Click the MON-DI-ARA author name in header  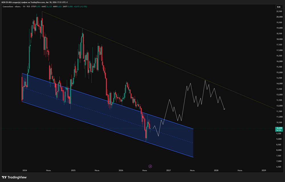point(6,2)
